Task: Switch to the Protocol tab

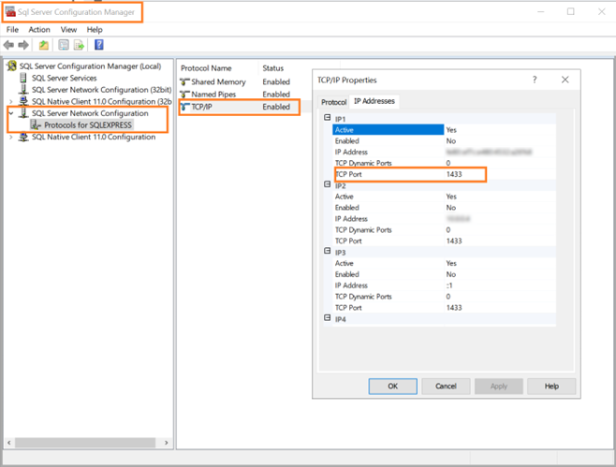Action: pyautogui.click(x=333, y=101)
